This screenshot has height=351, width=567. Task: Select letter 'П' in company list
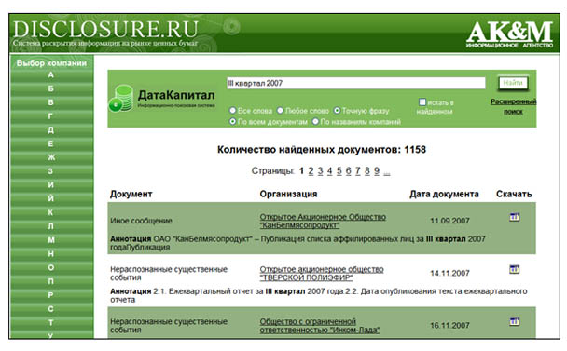coord(51,281)
